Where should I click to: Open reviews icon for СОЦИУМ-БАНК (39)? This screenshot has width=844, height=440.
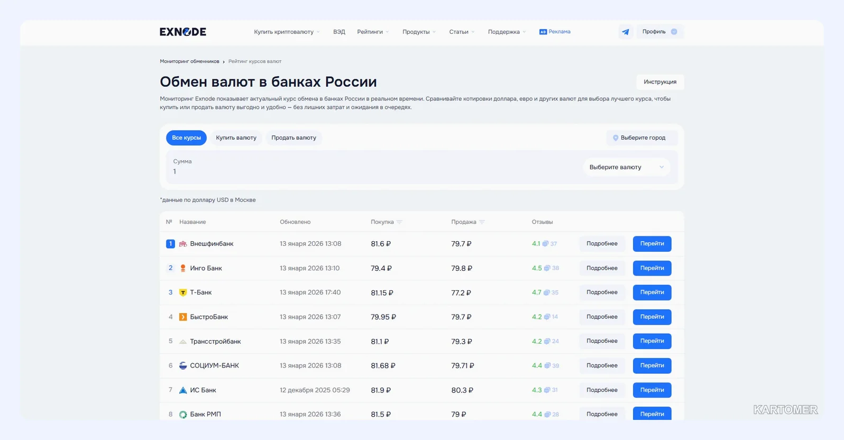[x=547, y=365]
